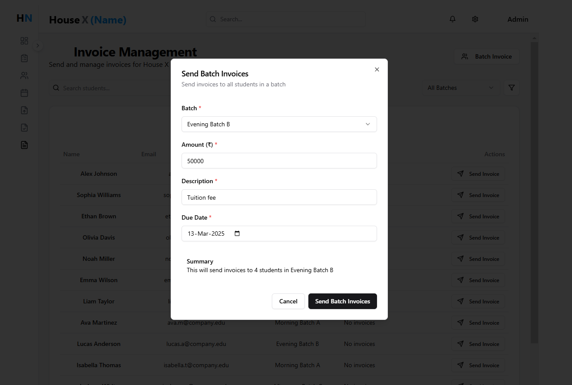Open the notifications bell icon
The image size is (572, 385).
point(453,19)
